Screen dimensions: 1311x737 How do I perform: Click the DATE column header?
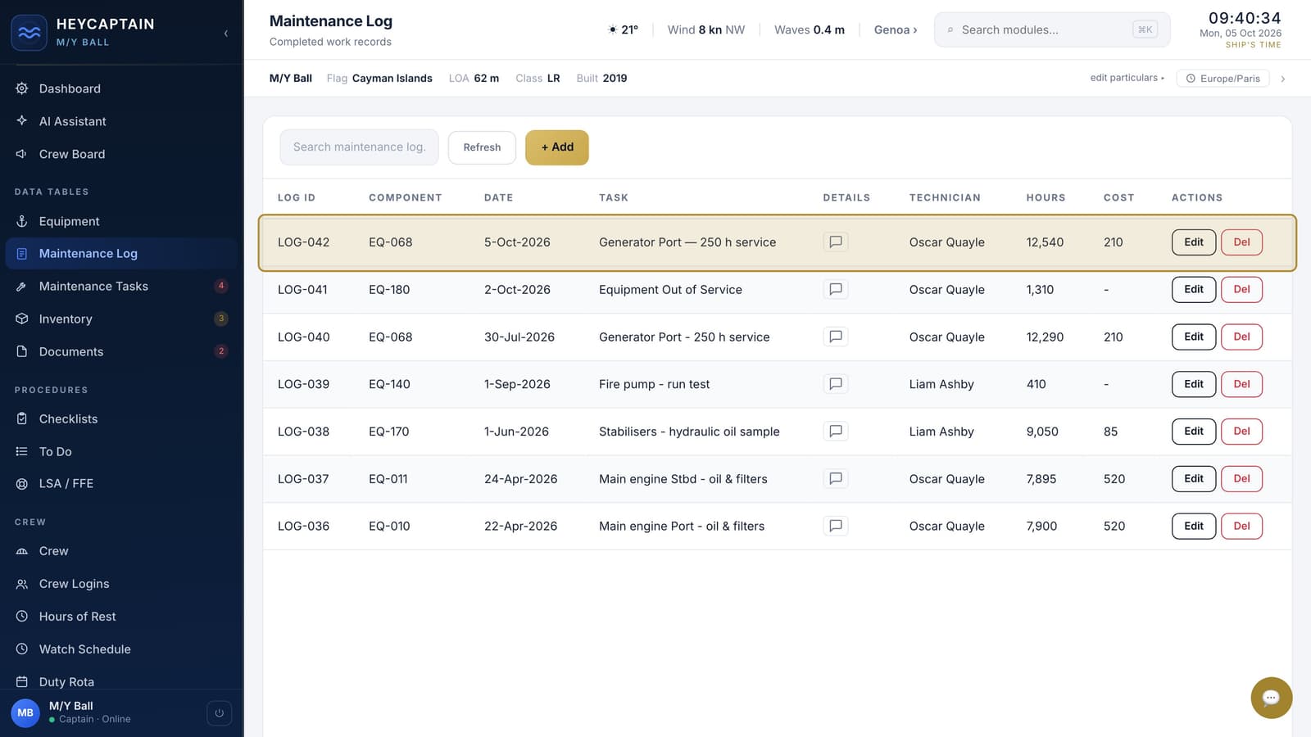pyautogui.click(x=498, y=197)
